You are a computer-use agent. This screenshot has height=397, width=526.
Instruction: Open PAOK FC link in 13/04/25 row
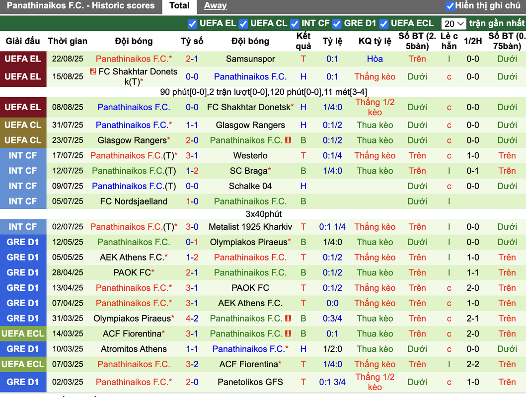coord(250,288)
